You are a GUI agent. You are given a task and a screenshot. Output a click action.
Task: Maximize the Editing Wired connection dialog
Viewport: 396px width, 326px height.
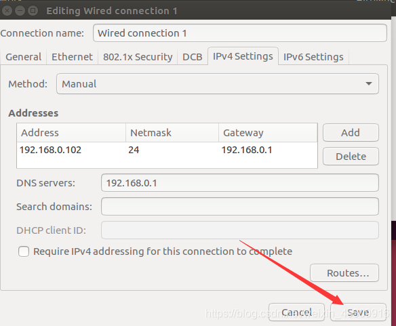pos(33,11)
